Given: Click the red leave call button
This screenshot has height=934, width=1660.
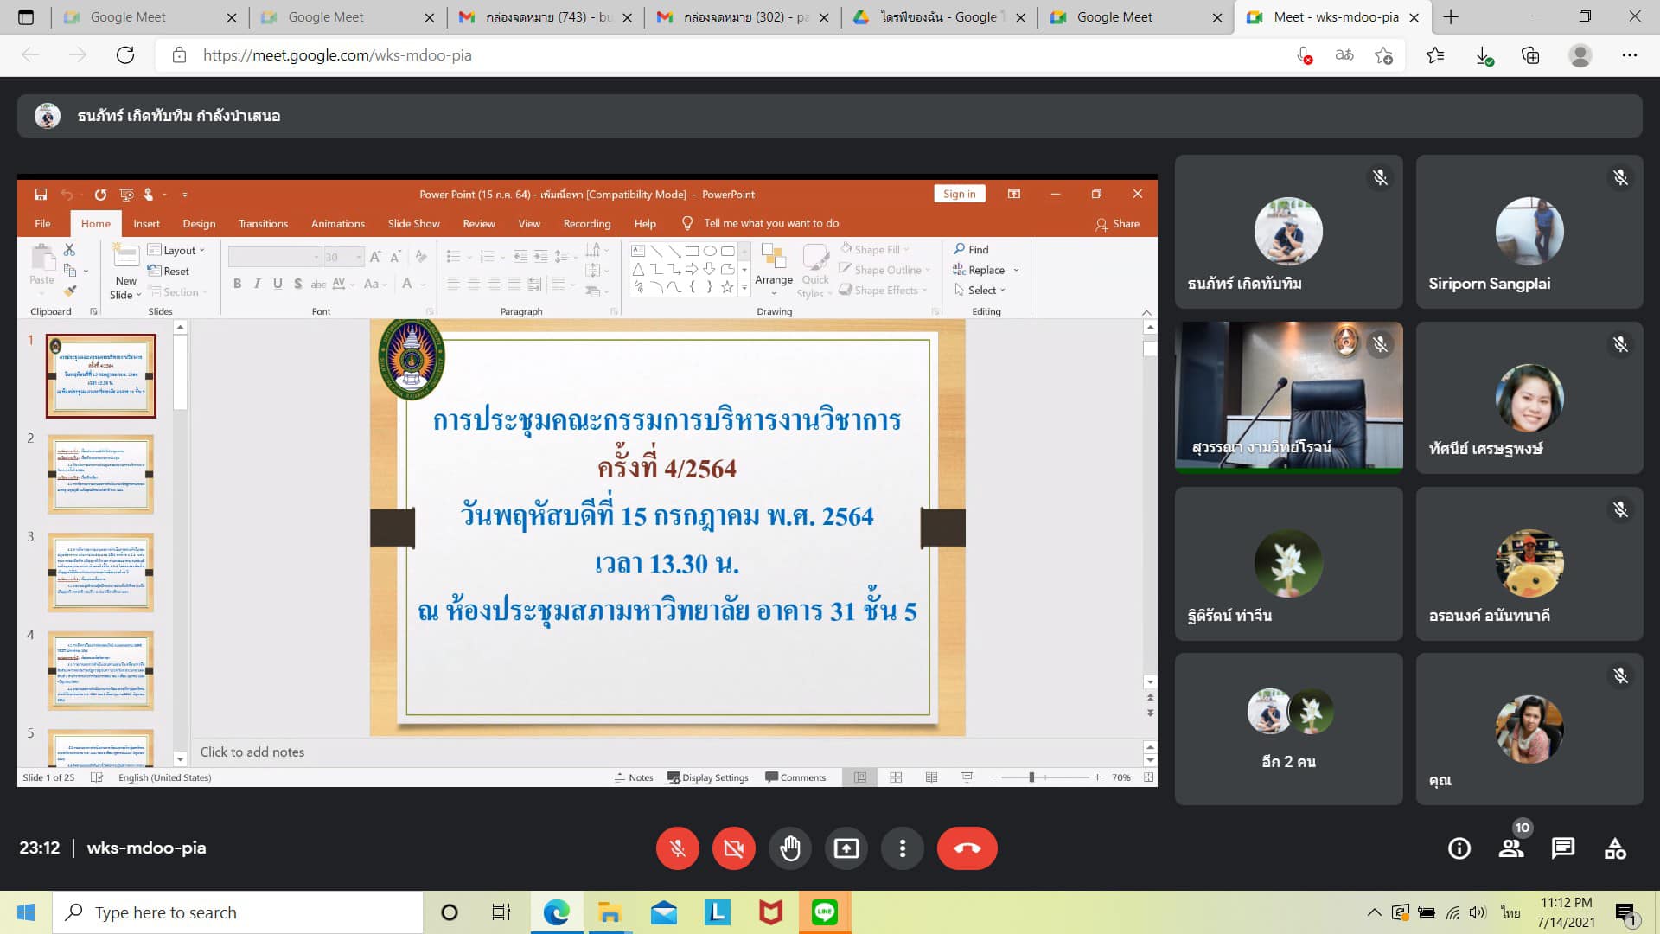Looking at the screenshot, I should [x=967, y=848].
